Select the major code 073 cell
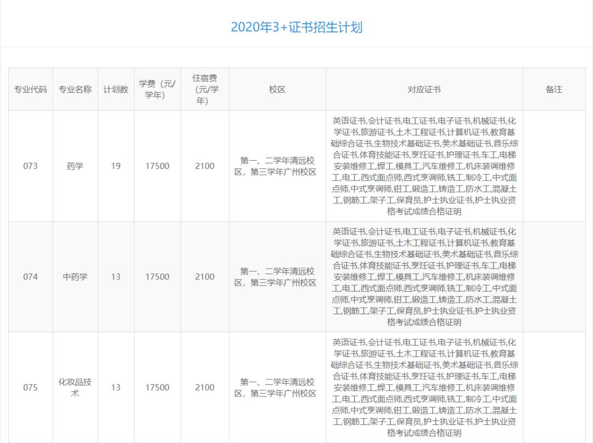Viewport: 593px width, 443px height. pos(30,166)
